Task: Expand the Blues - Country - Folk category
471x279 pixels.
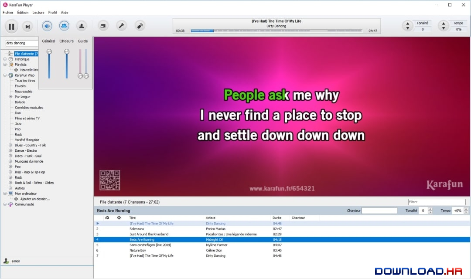Action: pos(10,145)
